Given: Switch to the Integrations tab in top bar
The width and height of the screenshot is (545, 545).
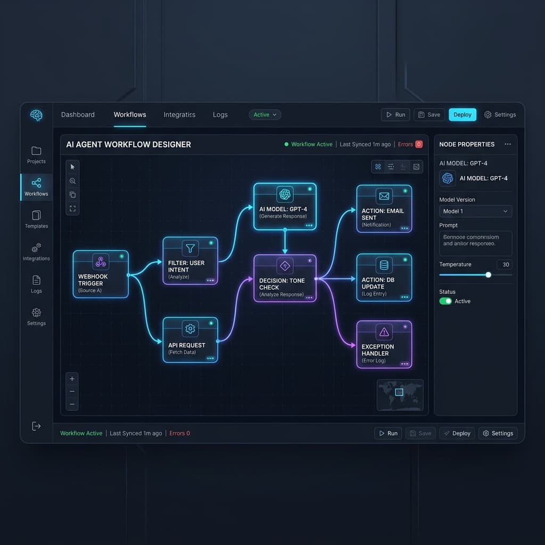Looking at the screenshot, I should 179,115.
